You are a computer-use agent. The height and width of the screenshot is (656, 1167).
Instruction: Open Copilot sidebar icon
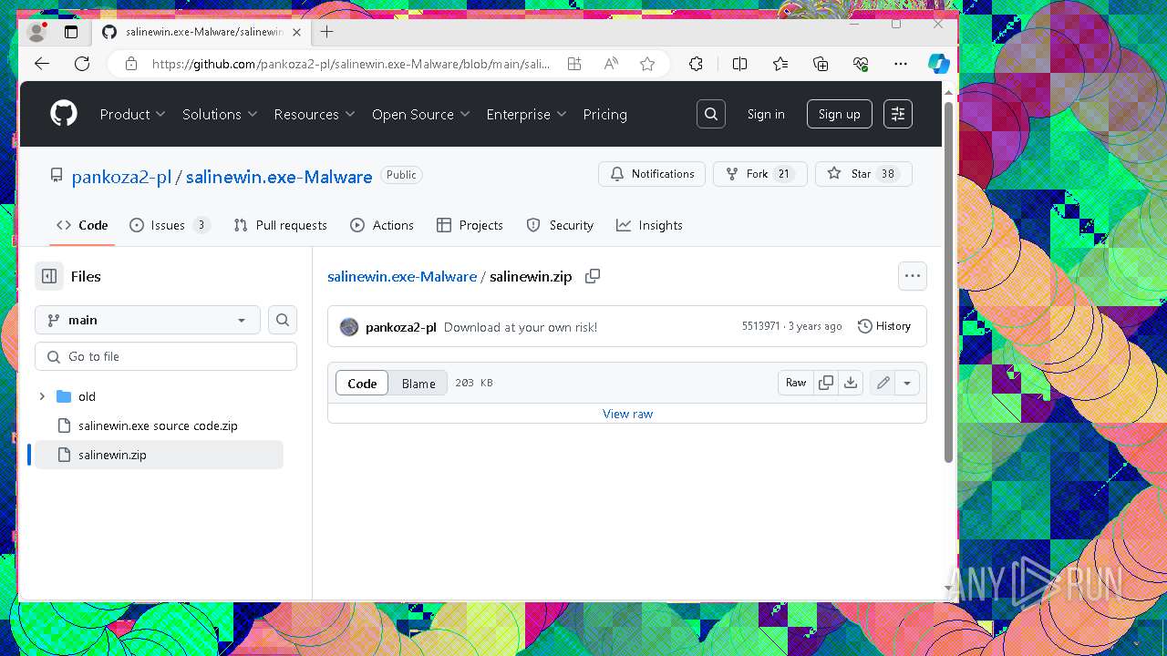pos(939,64)
